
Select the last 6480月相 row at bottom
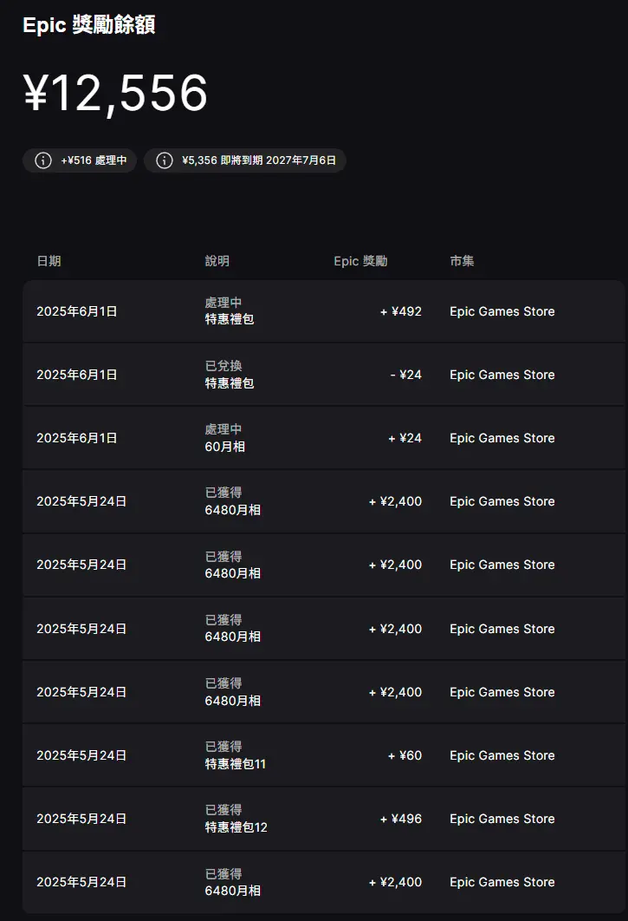click(x=323, y=882)
